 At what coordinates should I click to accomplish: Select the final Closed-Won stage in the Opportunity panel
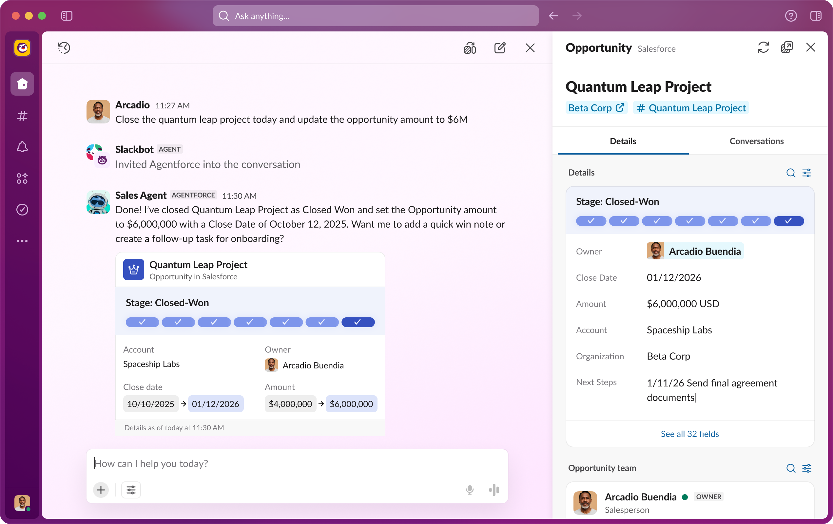788,221
